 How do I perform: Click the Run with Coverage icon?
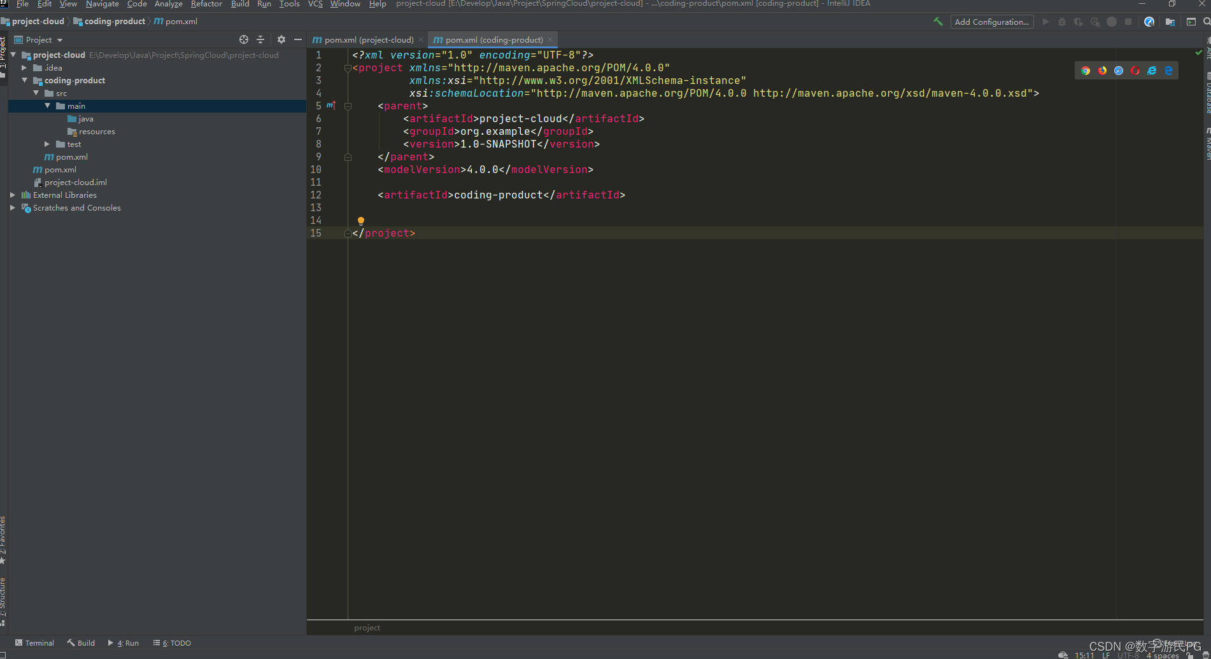coord(1079,22)
